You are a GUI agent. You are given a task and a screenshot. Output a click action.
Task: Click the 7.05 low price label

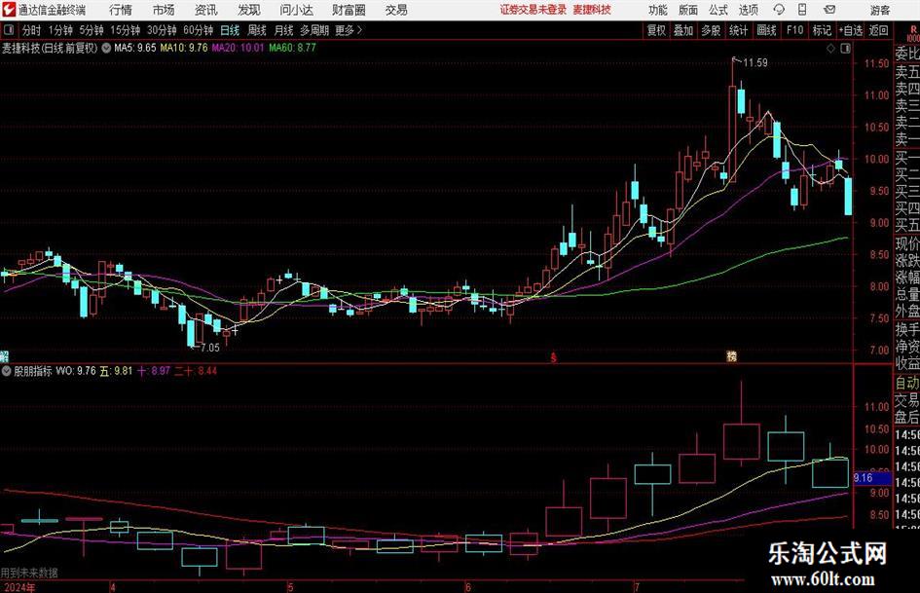210,348
